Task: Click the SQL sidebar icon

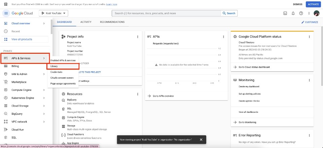Action: pyautogui.click(x=6, y=138)
